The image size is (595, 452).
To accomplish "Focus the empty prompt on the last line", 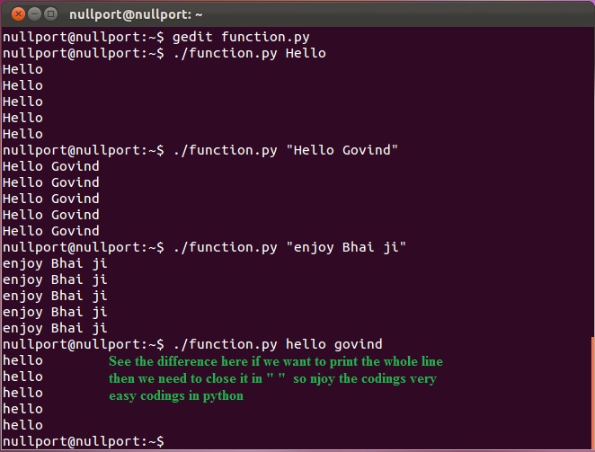I will coord(84,441).
